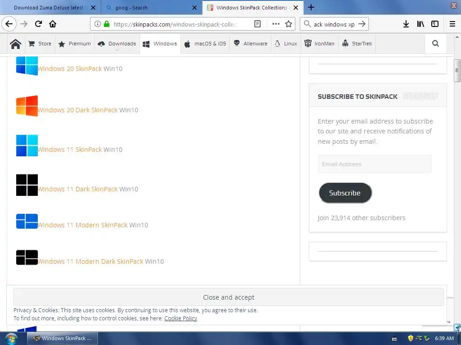Show the browser sidebars

coord(435,24)
